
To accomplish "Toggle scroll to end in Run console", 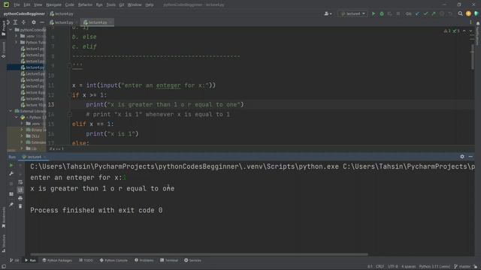I will click(20, 190).
